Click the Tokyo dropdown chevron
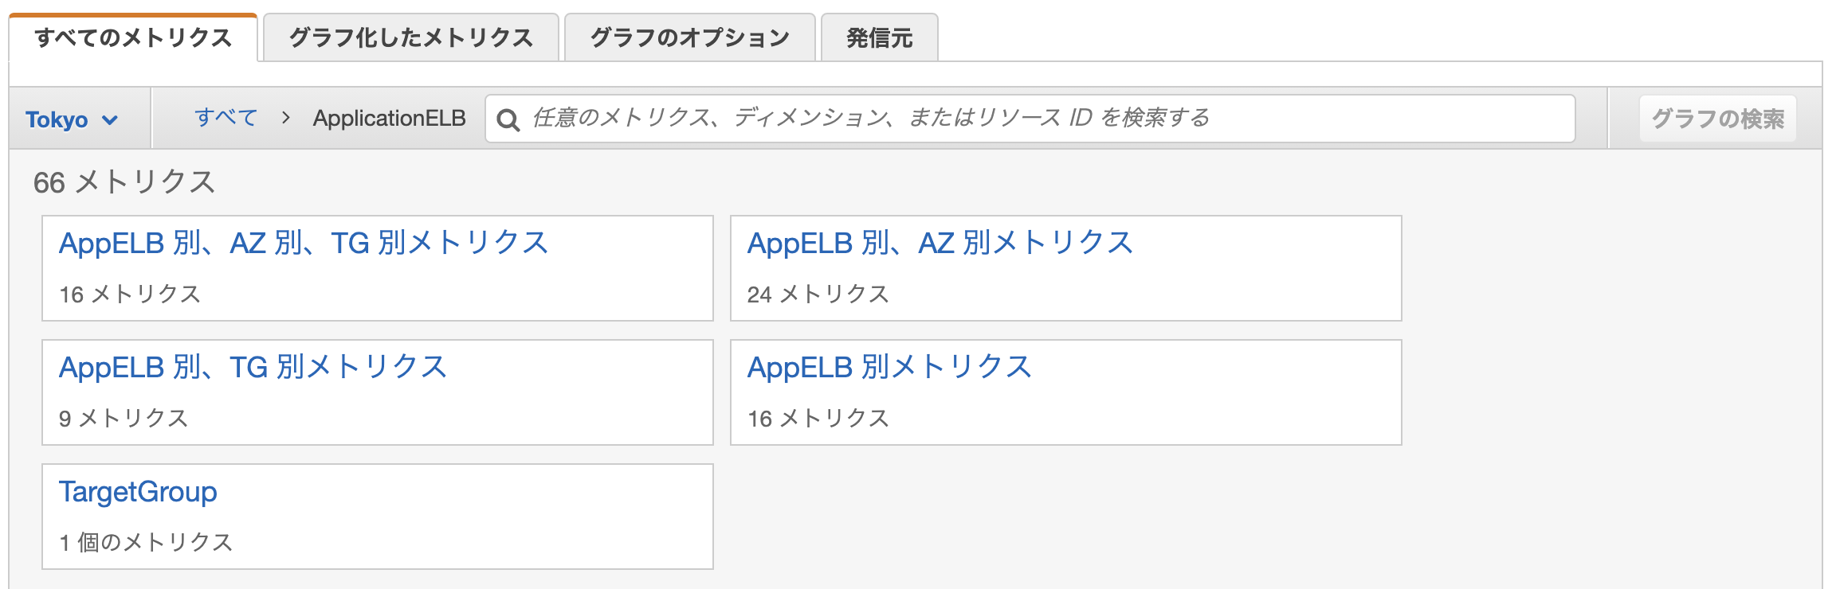 tap(108, 119)
